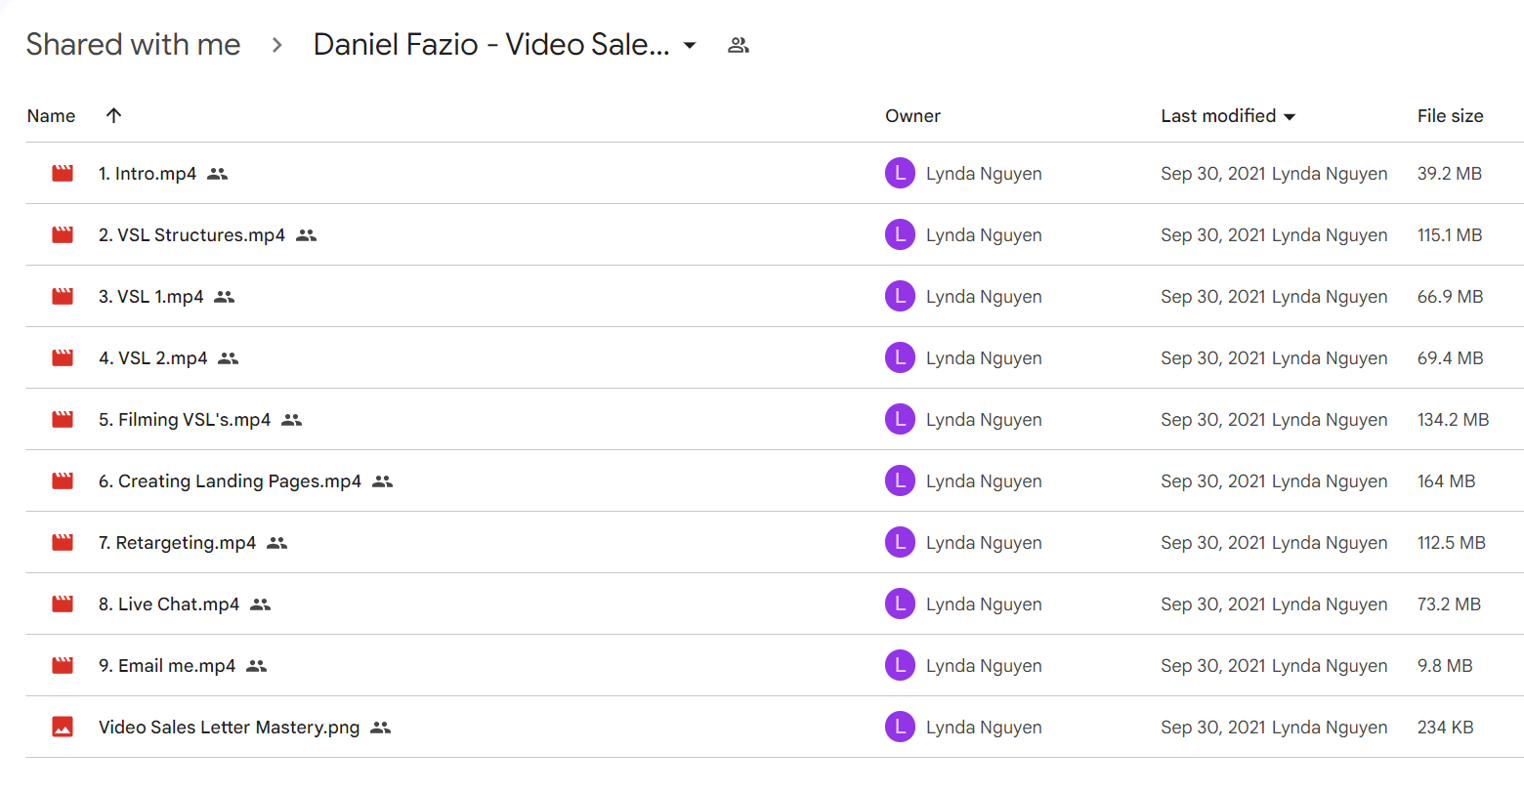Click shared icon next to 9. Email me.mp4

(257, 666)
